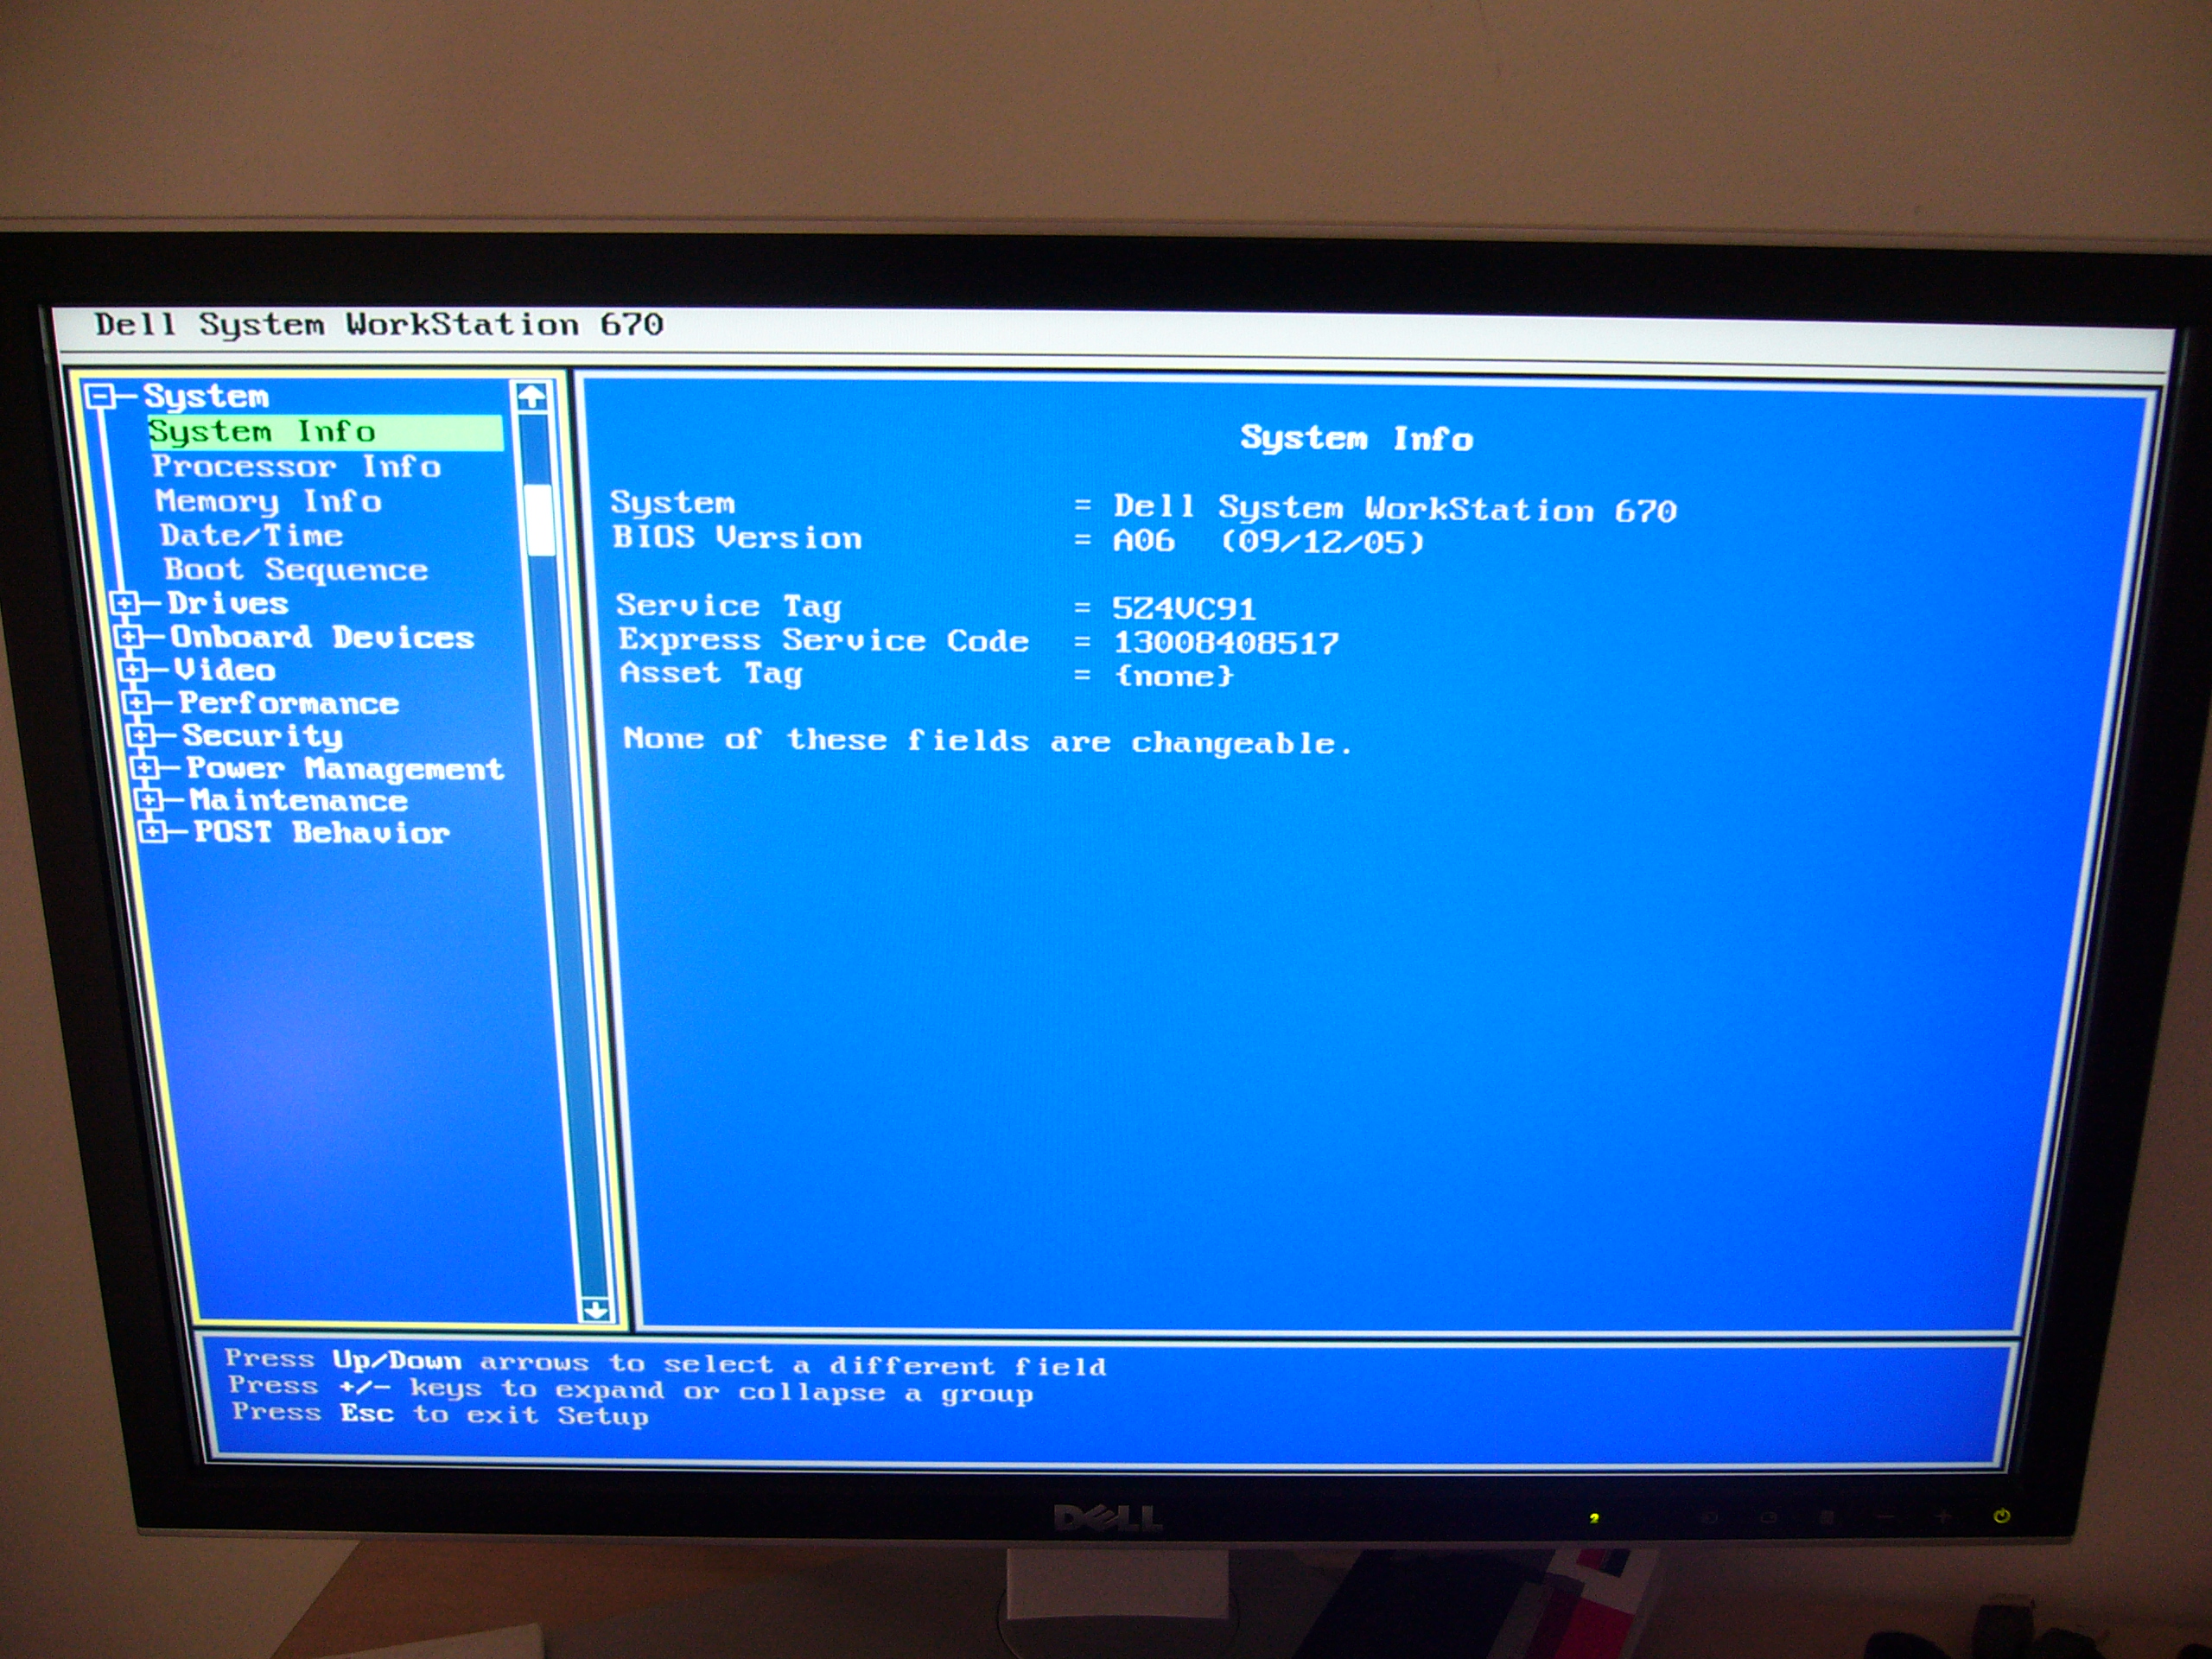The image size is (2212, 1659).
Task: Click the Express Service Code field label
Action: (823, 640)
